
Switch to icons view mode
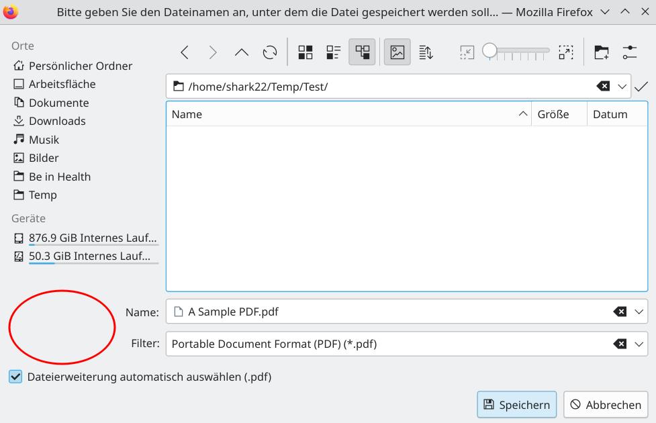[306, 52]
